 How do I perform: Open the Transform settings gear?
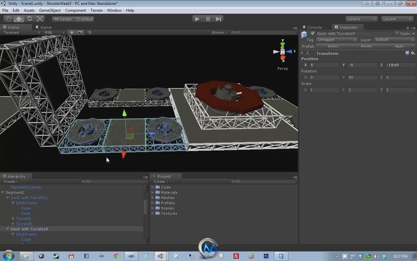tap(413, 53)
